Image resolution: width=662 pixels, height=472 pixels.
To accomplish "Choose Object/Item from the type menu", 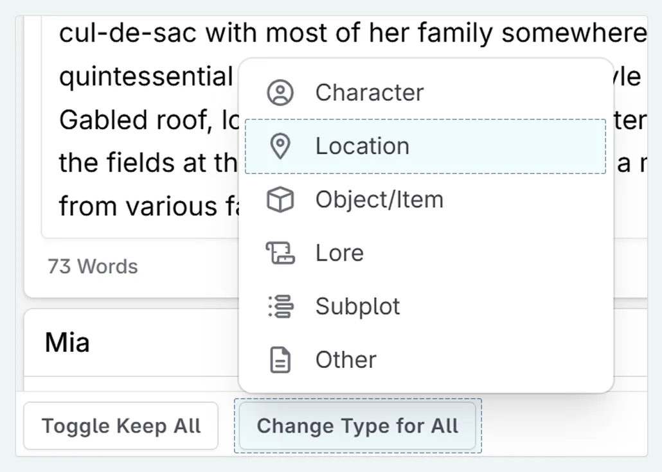I will click(379, 199).
